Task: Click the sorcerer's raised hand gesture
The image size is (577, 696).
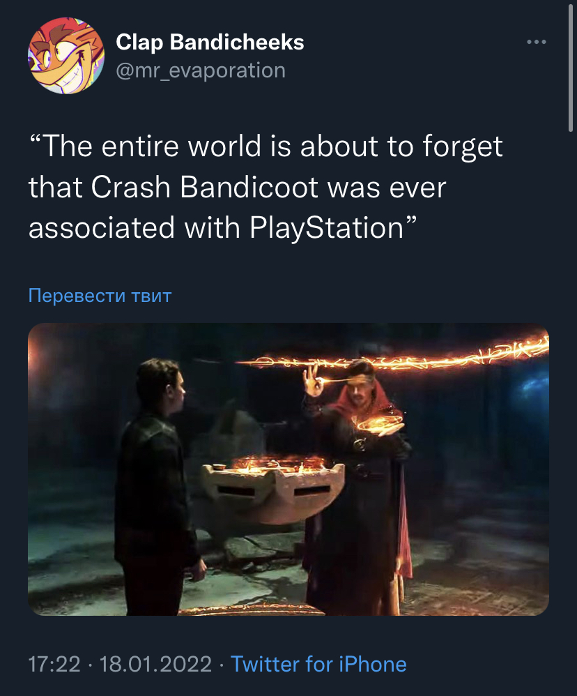Action: [x=312, y=381]
